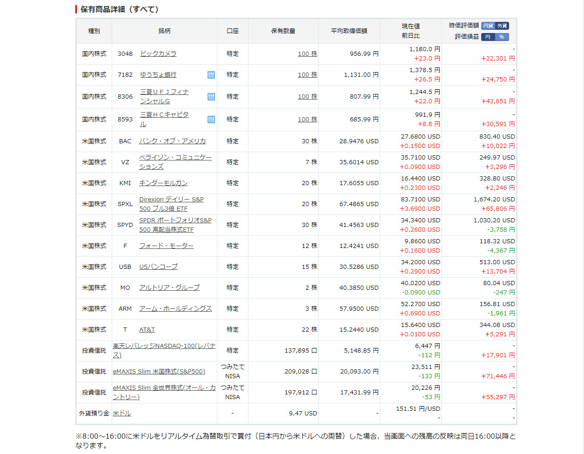
Task: Click 100 株 quantity link for ゆうちょ銀行
Action: tap(307, 75)
